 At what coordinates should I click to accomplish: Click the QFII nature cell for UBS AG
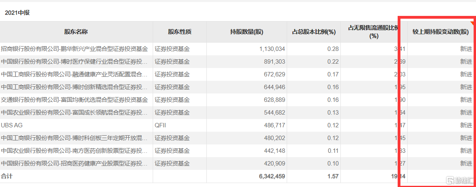160,125
